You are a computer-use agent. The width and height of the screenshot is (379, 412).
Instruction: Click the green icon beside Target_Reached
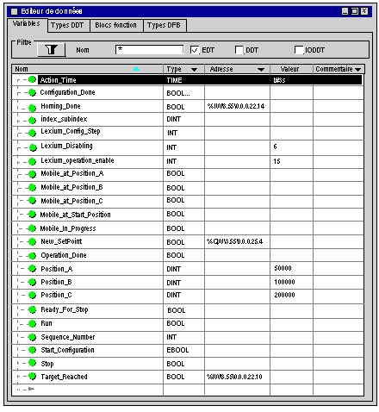[x=32, y=376]
